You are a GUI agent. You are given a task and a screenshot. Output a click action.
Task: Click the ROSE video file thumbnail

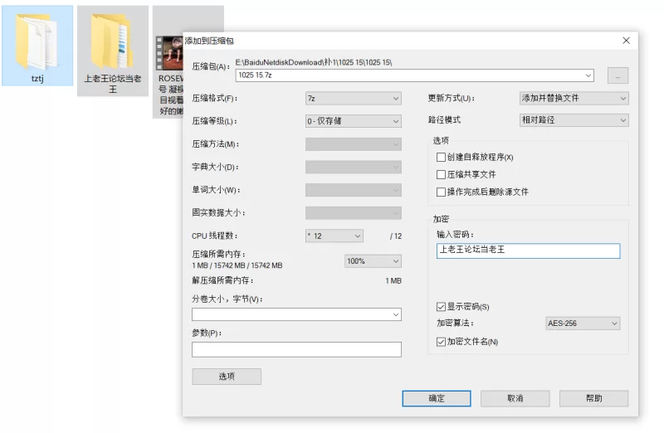[169, 53]
